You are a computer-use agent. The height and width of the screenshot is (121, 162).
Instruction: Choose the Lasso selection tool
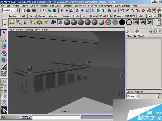(4, 39)
